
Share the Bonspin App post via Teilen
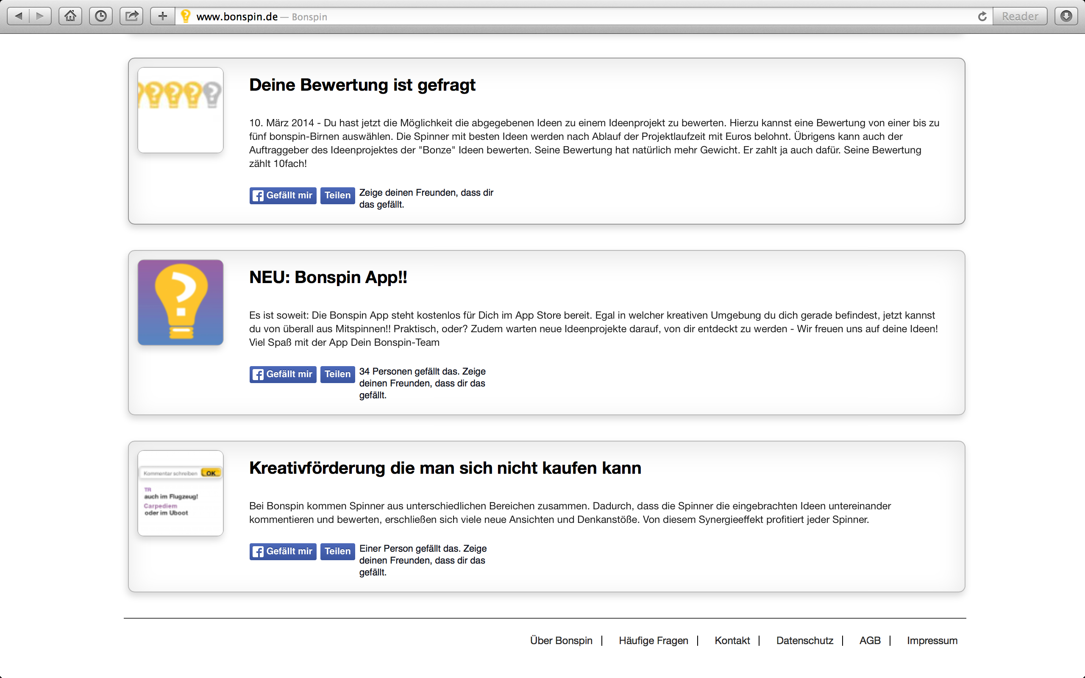tap(337, 375)
